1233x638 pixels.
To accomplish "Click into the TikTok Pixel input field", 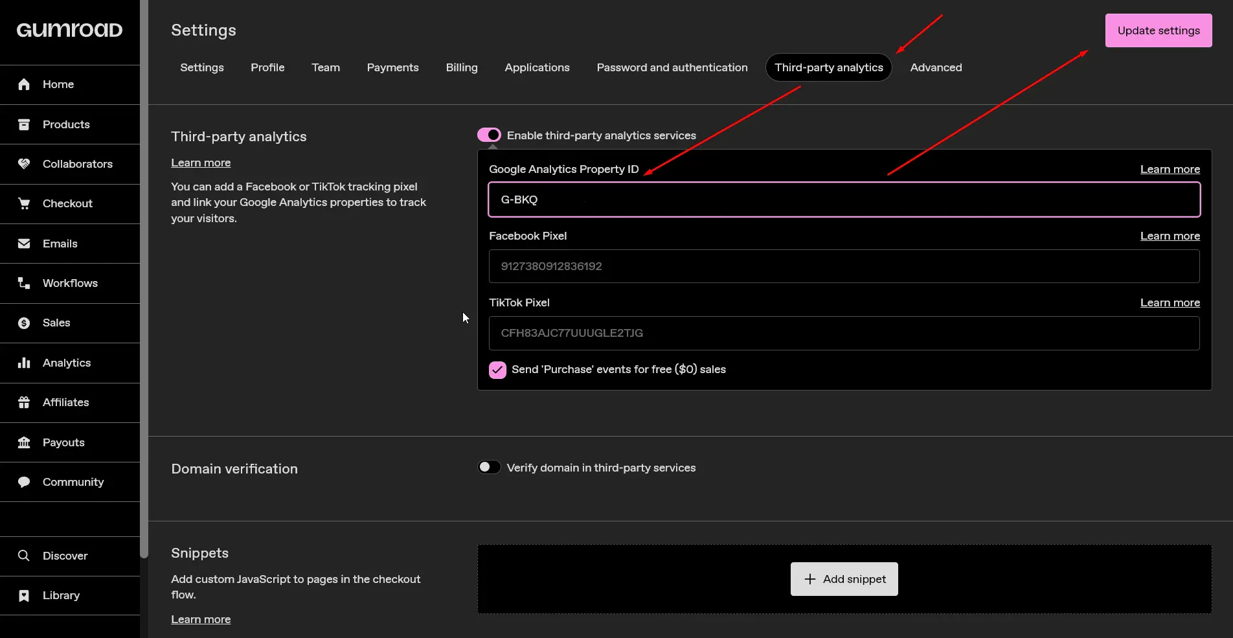I will (844, 333).
